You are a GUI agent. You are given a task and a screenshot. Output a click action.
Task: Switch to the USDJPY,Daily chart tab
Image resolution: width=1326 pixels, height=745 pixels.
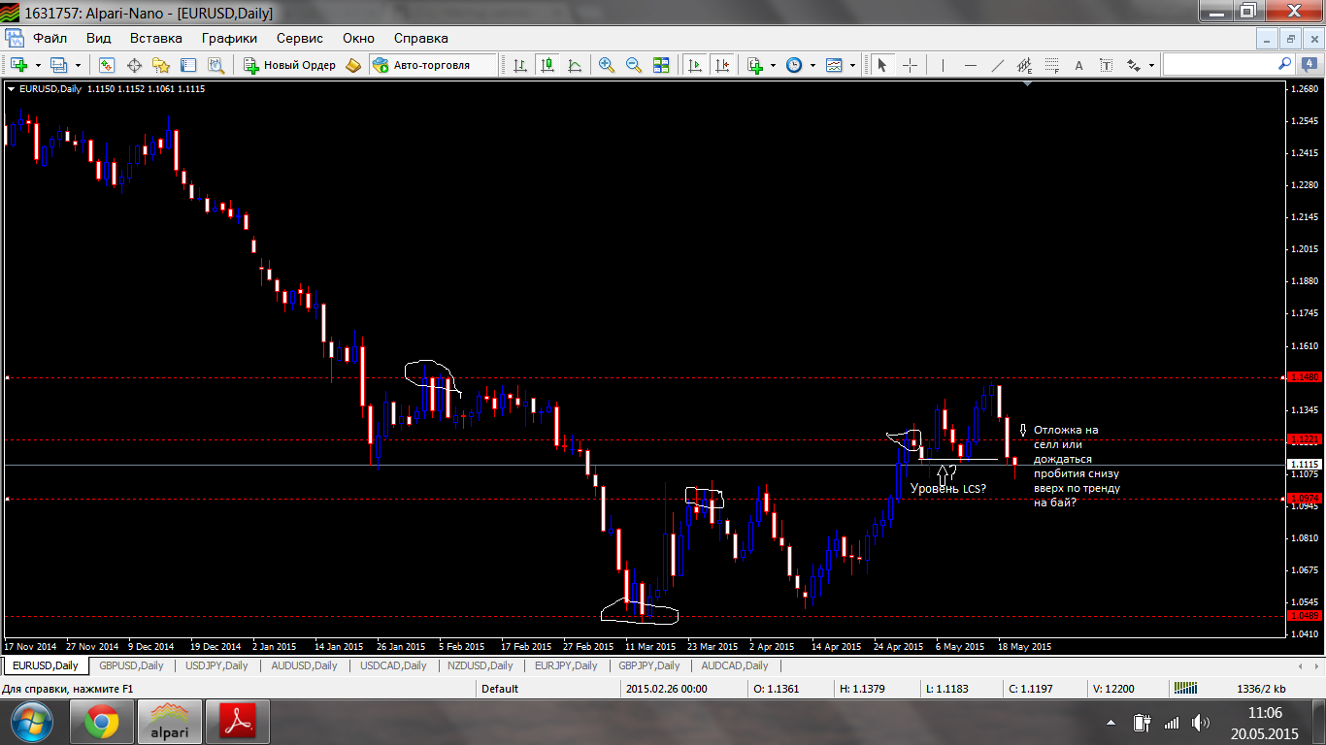[x=216, y=665]
